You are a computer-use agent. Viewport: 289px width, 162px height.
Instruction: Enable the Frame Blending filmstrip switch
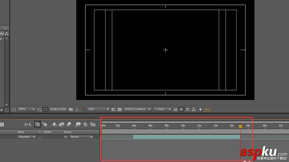61,125
